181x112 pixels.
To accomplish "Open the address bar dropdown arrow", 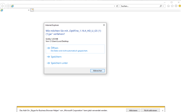I will pyautogui.click(x=114, y=6).
